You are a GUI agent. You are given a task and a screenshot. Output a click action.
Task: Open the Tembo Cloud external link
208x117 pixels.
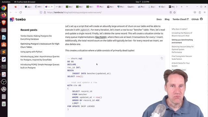180,19
